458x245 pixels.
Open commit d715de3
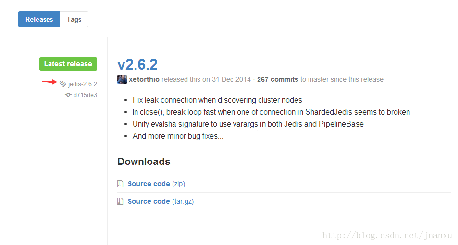coord(85,95)
